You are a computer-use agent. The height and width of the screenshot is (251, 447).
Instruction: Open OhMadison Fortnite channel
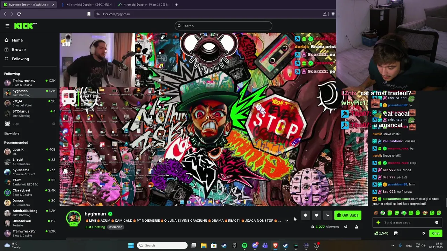29,223
